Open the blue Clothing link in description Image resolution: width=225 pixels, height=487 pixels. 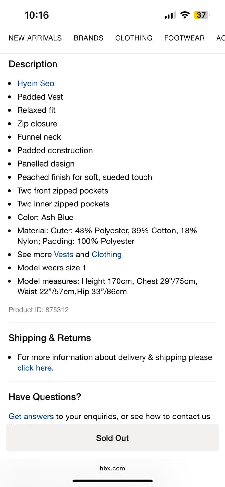click(106, 255)
